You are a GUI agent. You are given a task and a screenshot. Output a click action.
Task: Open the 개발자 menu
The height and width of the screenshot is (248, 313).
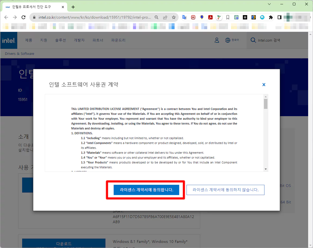[x=79, y=40]
